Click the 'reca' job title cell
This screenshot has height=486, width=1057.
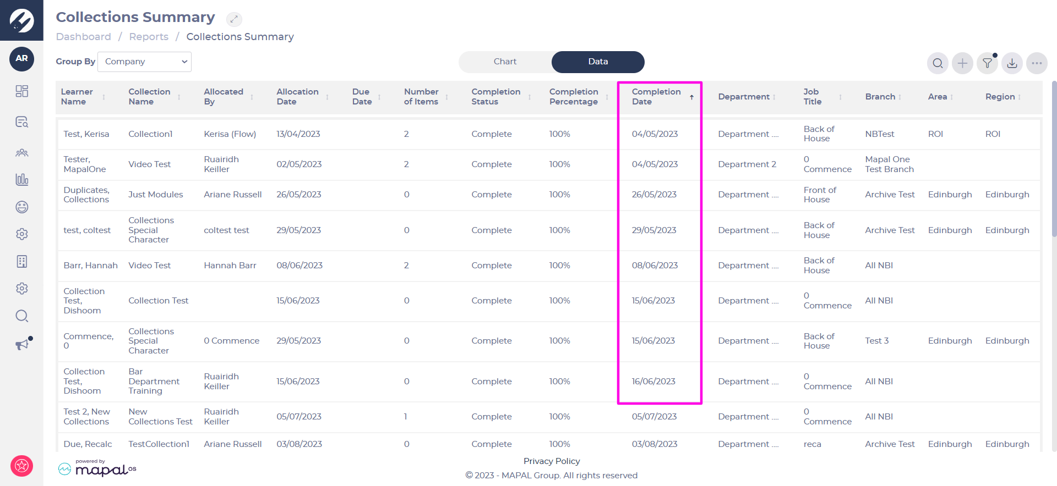pyautogui.click(x=813, y=444)
